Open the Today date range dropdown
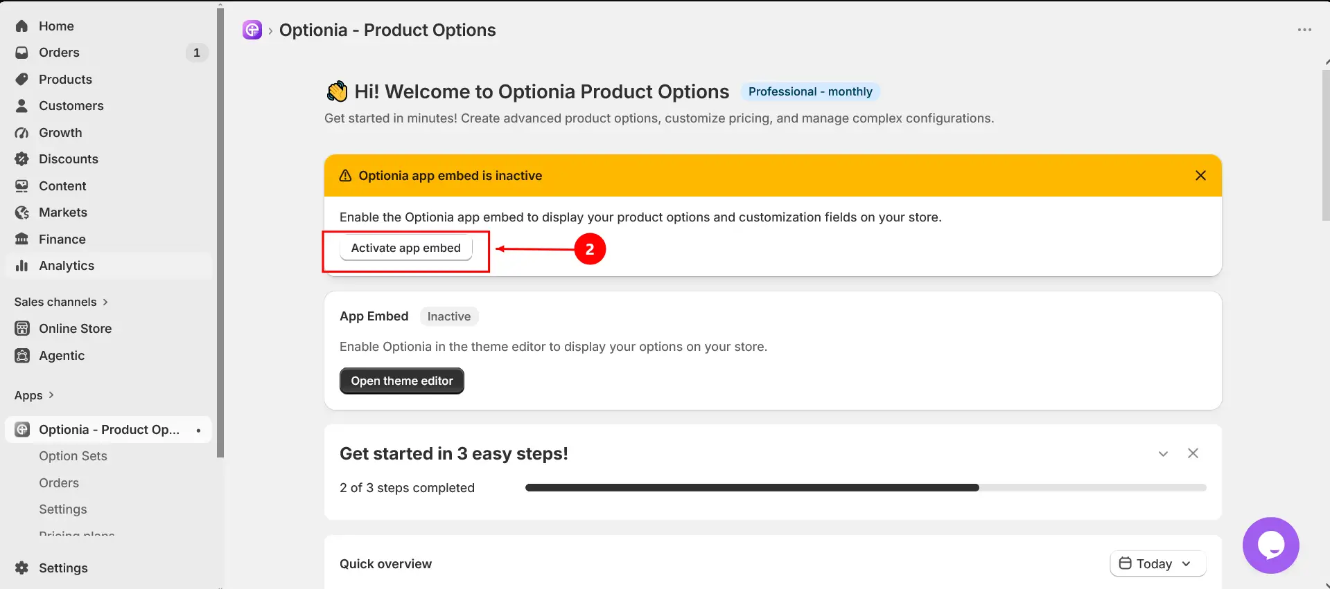 [1157, 563]
